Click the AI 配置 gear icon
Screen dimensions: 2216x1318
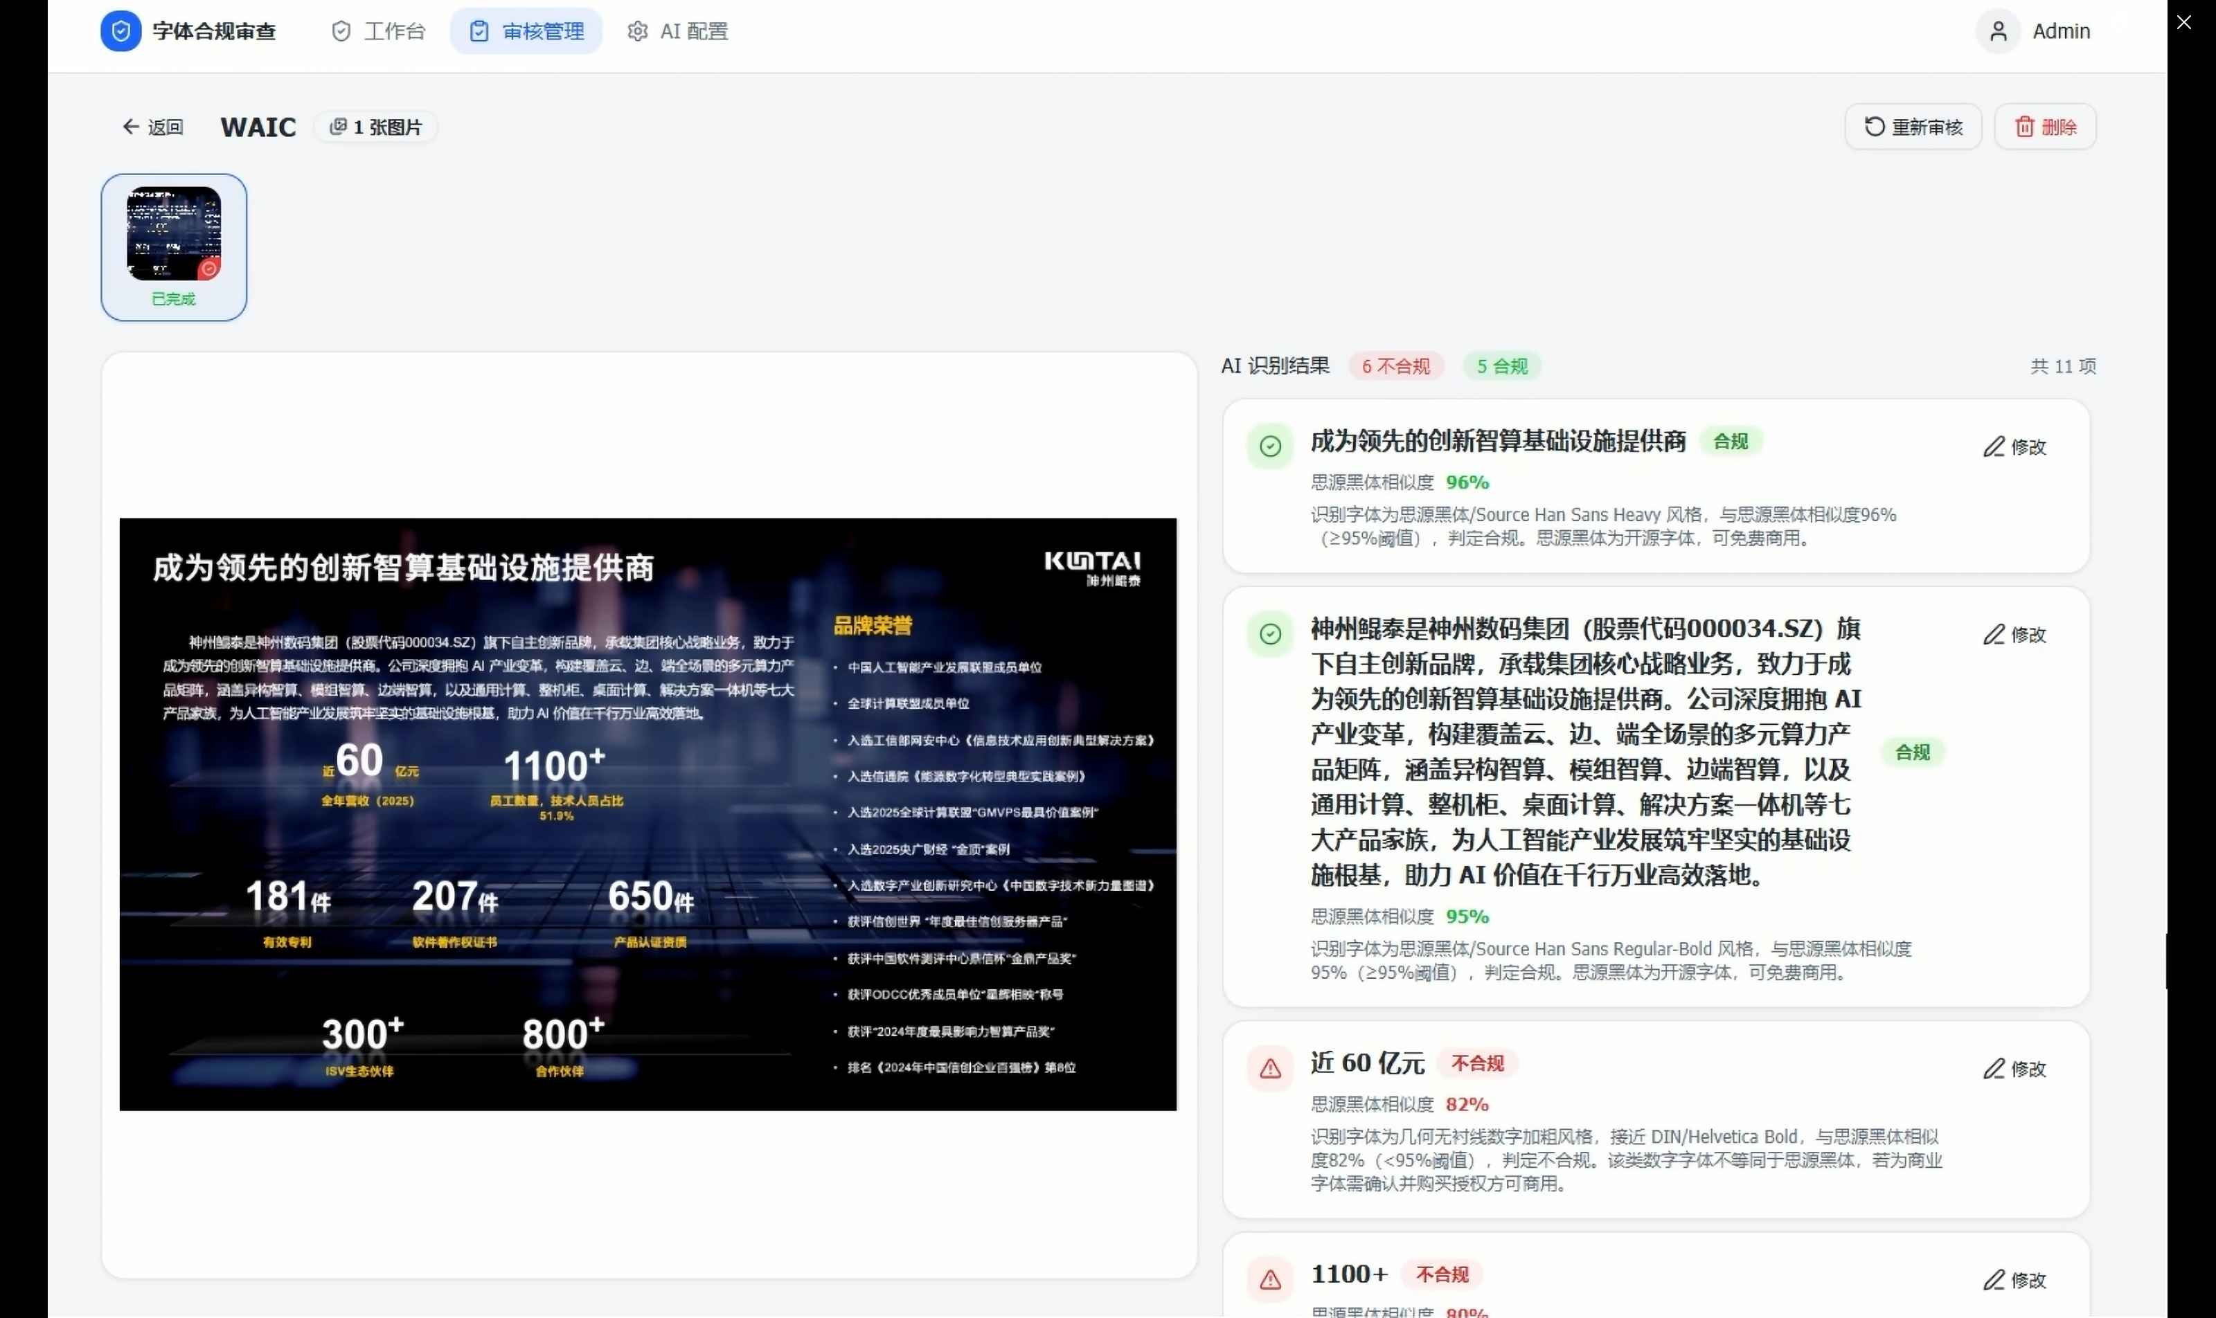637,31
